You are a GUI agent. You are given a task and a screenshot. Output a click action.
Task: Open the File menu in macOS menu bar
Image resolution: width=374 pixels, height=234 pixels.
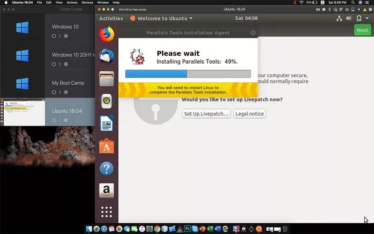[39, 2]
